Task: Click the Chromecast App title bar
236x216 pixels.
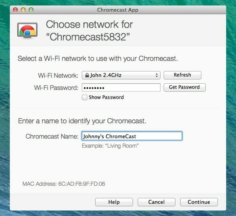Action: click(x=118, y=10)
